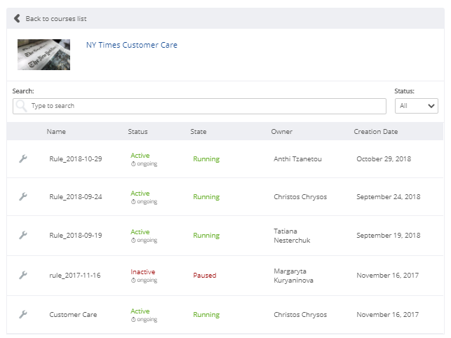Click Running state of Rule_2018-09-24
The height and width of the screenshot is (338, 451).
click(x=206, y=197)
